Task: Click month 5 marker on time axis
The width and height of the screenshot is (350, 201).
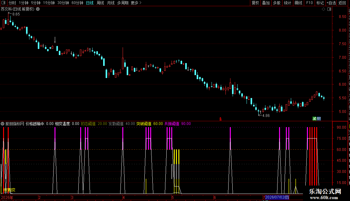Action: [x=173, y=197]
